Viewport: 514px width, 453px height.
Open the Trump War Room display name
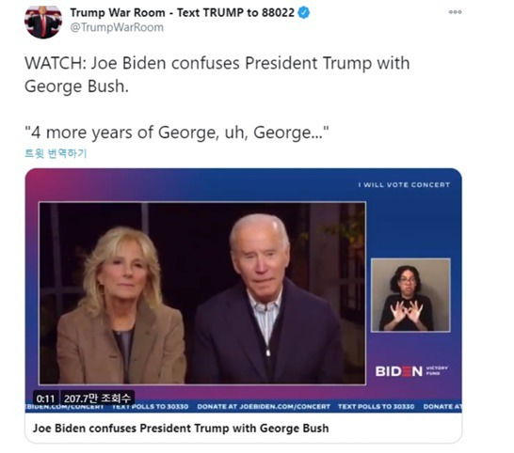(x=182, y=13)
